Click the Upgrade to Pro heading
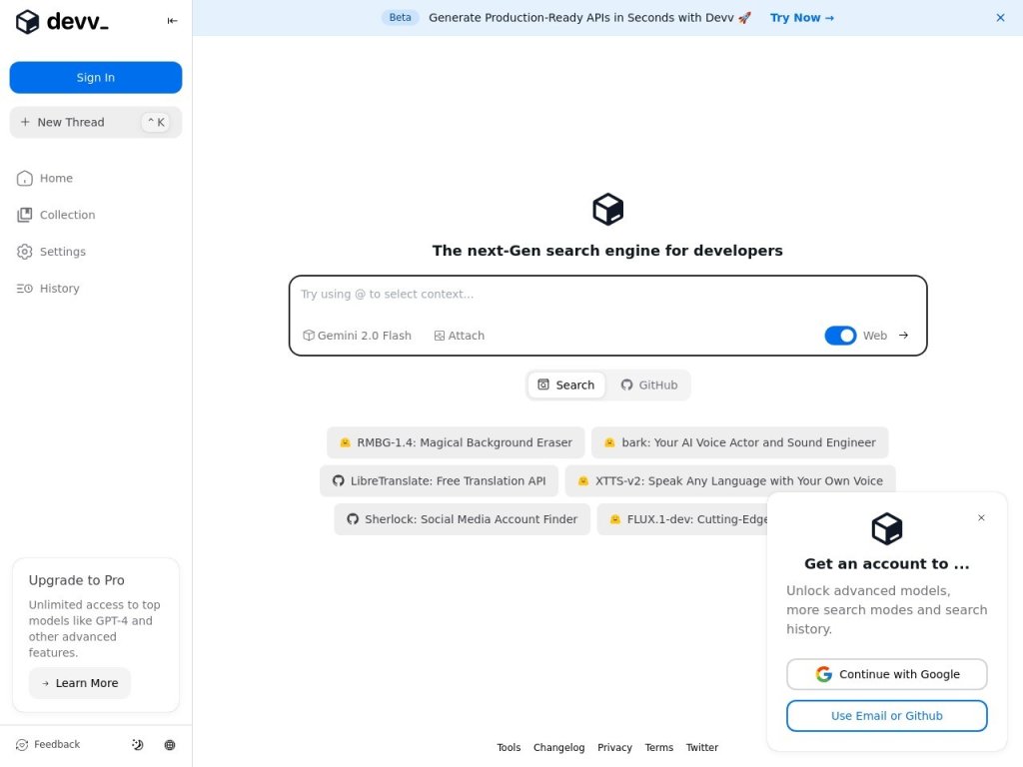1023x767 pixels. coord(76,580)
